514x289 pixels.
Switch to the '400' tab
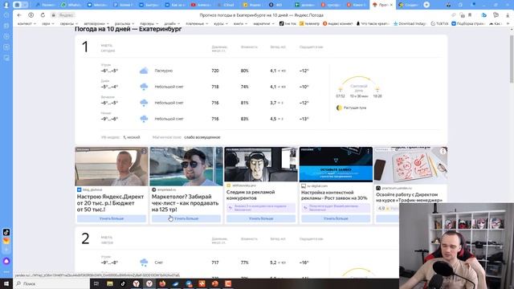click(x=278, y=5)
